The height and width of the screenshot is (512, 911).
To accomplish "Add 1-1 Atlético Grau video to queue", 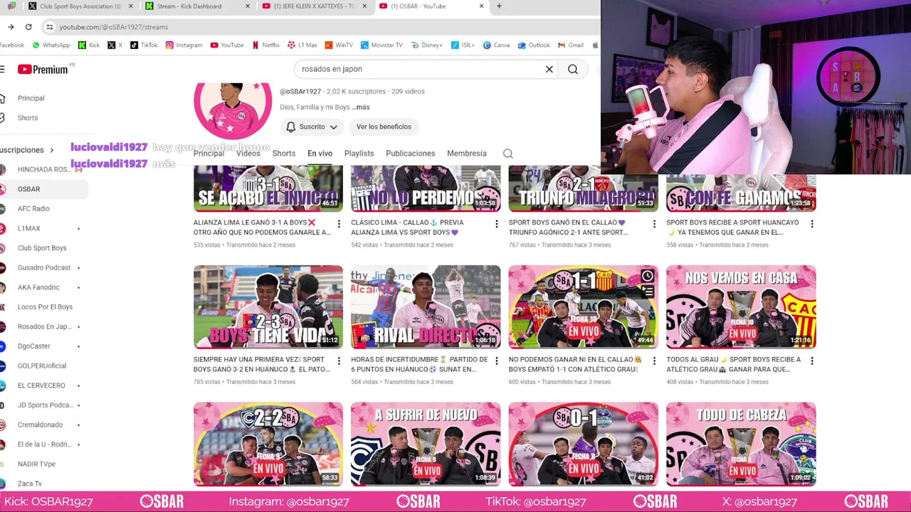I will (647, 292).
